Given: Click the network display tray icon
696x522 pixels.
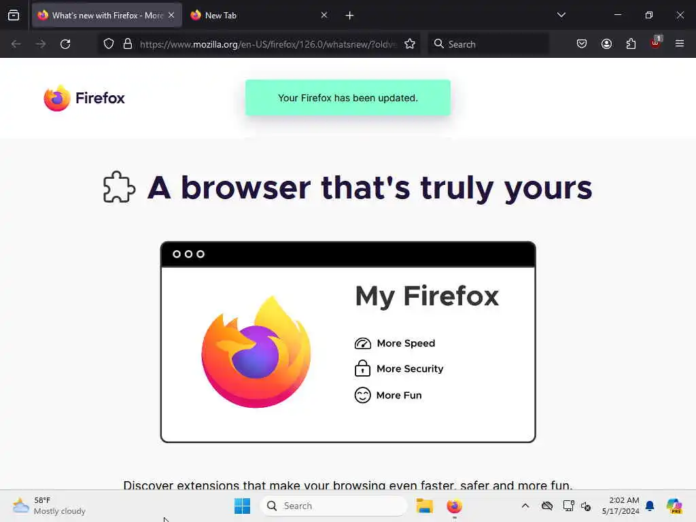Looking at the screenshot, I should (x=568, y=506).
